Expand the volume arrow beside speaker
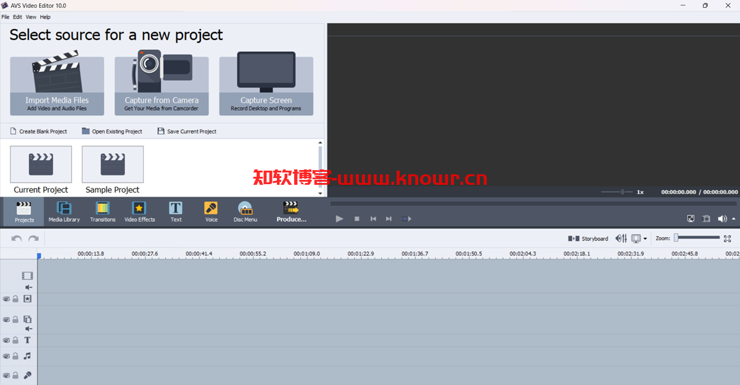This screenshot has height=385, width=740. point(733,219)
